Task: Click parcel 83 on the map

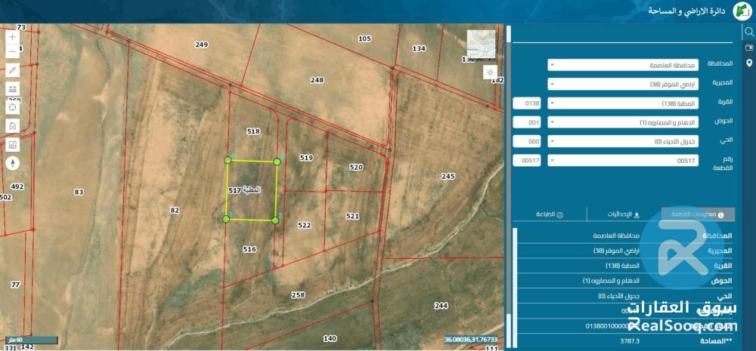Action: [x=79, y=192]
